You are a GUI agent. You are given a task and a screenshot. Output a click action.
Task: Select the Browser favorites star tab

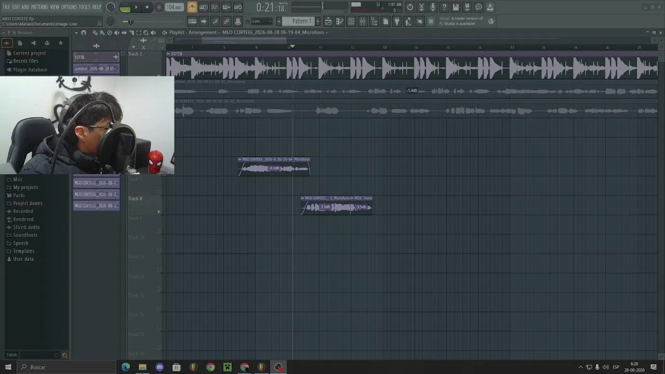pyautogui.click(x=61, y=43)
